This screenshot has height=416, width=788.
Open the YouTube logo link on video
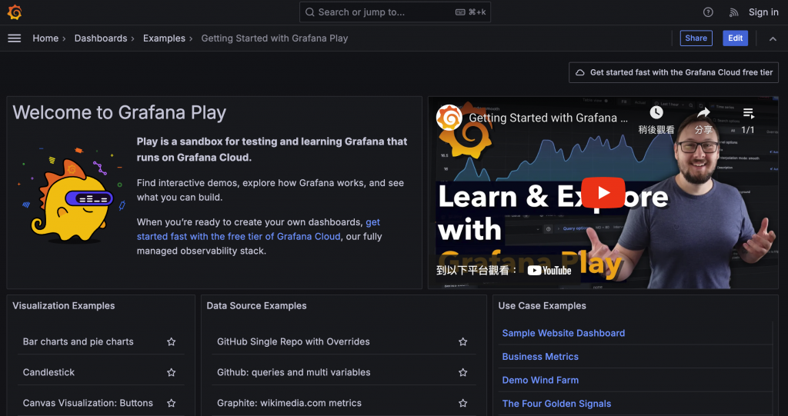click(x=549, y=271)
